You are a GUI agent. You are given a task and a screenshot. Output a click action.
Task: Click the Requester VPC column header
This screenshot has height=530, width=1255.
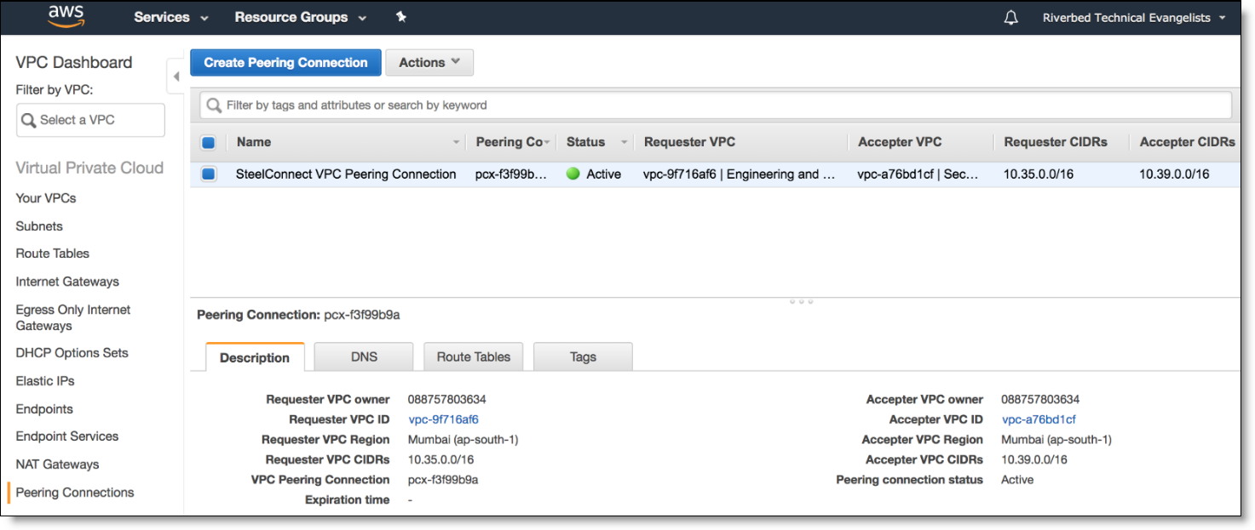(689, 142)
